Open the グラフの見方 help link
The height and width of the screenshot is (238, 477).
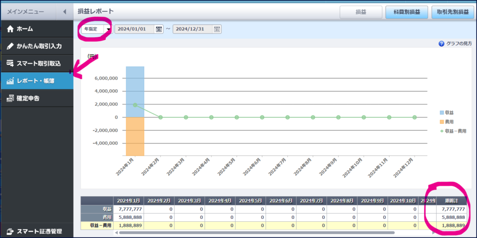[x=459, y=44]
